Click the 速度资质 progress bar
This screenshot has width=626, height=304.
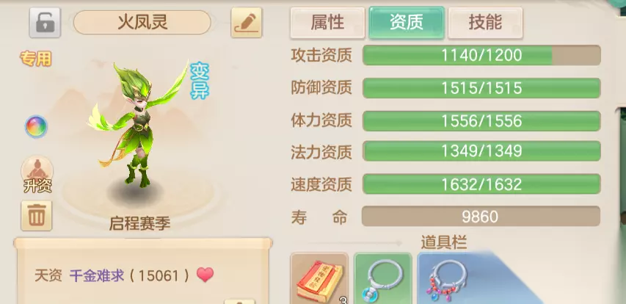click(x=481, y=184)
